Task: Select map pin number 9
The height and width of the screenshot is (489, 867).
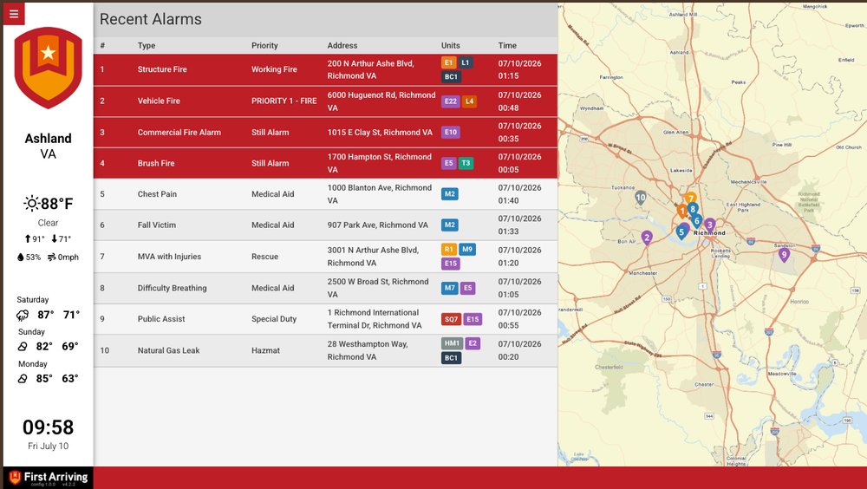Action: tap(784, 255)
